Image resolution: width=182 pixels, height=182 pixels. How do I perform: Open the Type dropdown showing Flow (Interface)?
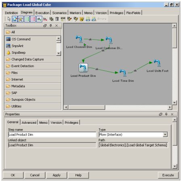pyautogui.click(x=165, y=135)
